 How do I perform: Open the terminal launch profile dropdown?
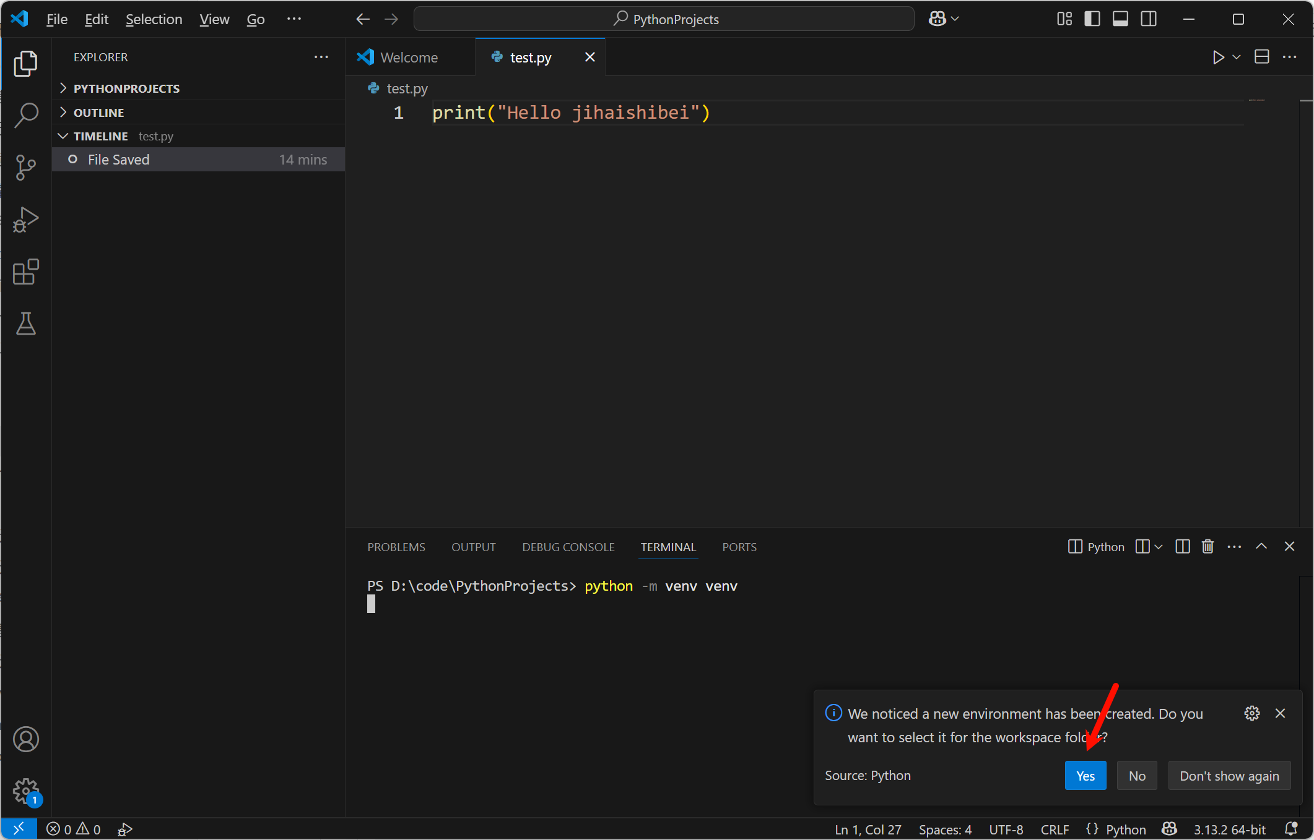point(1159,547)
